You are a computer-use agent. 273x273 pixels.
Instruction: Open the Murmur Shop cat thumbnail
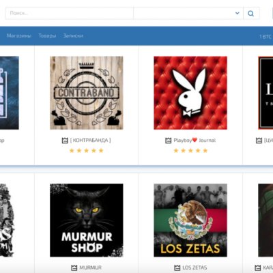tap(87, 220)
